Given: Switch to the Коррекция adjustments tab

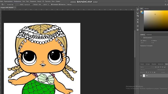Looking at the screenshot, I should 149,35.
